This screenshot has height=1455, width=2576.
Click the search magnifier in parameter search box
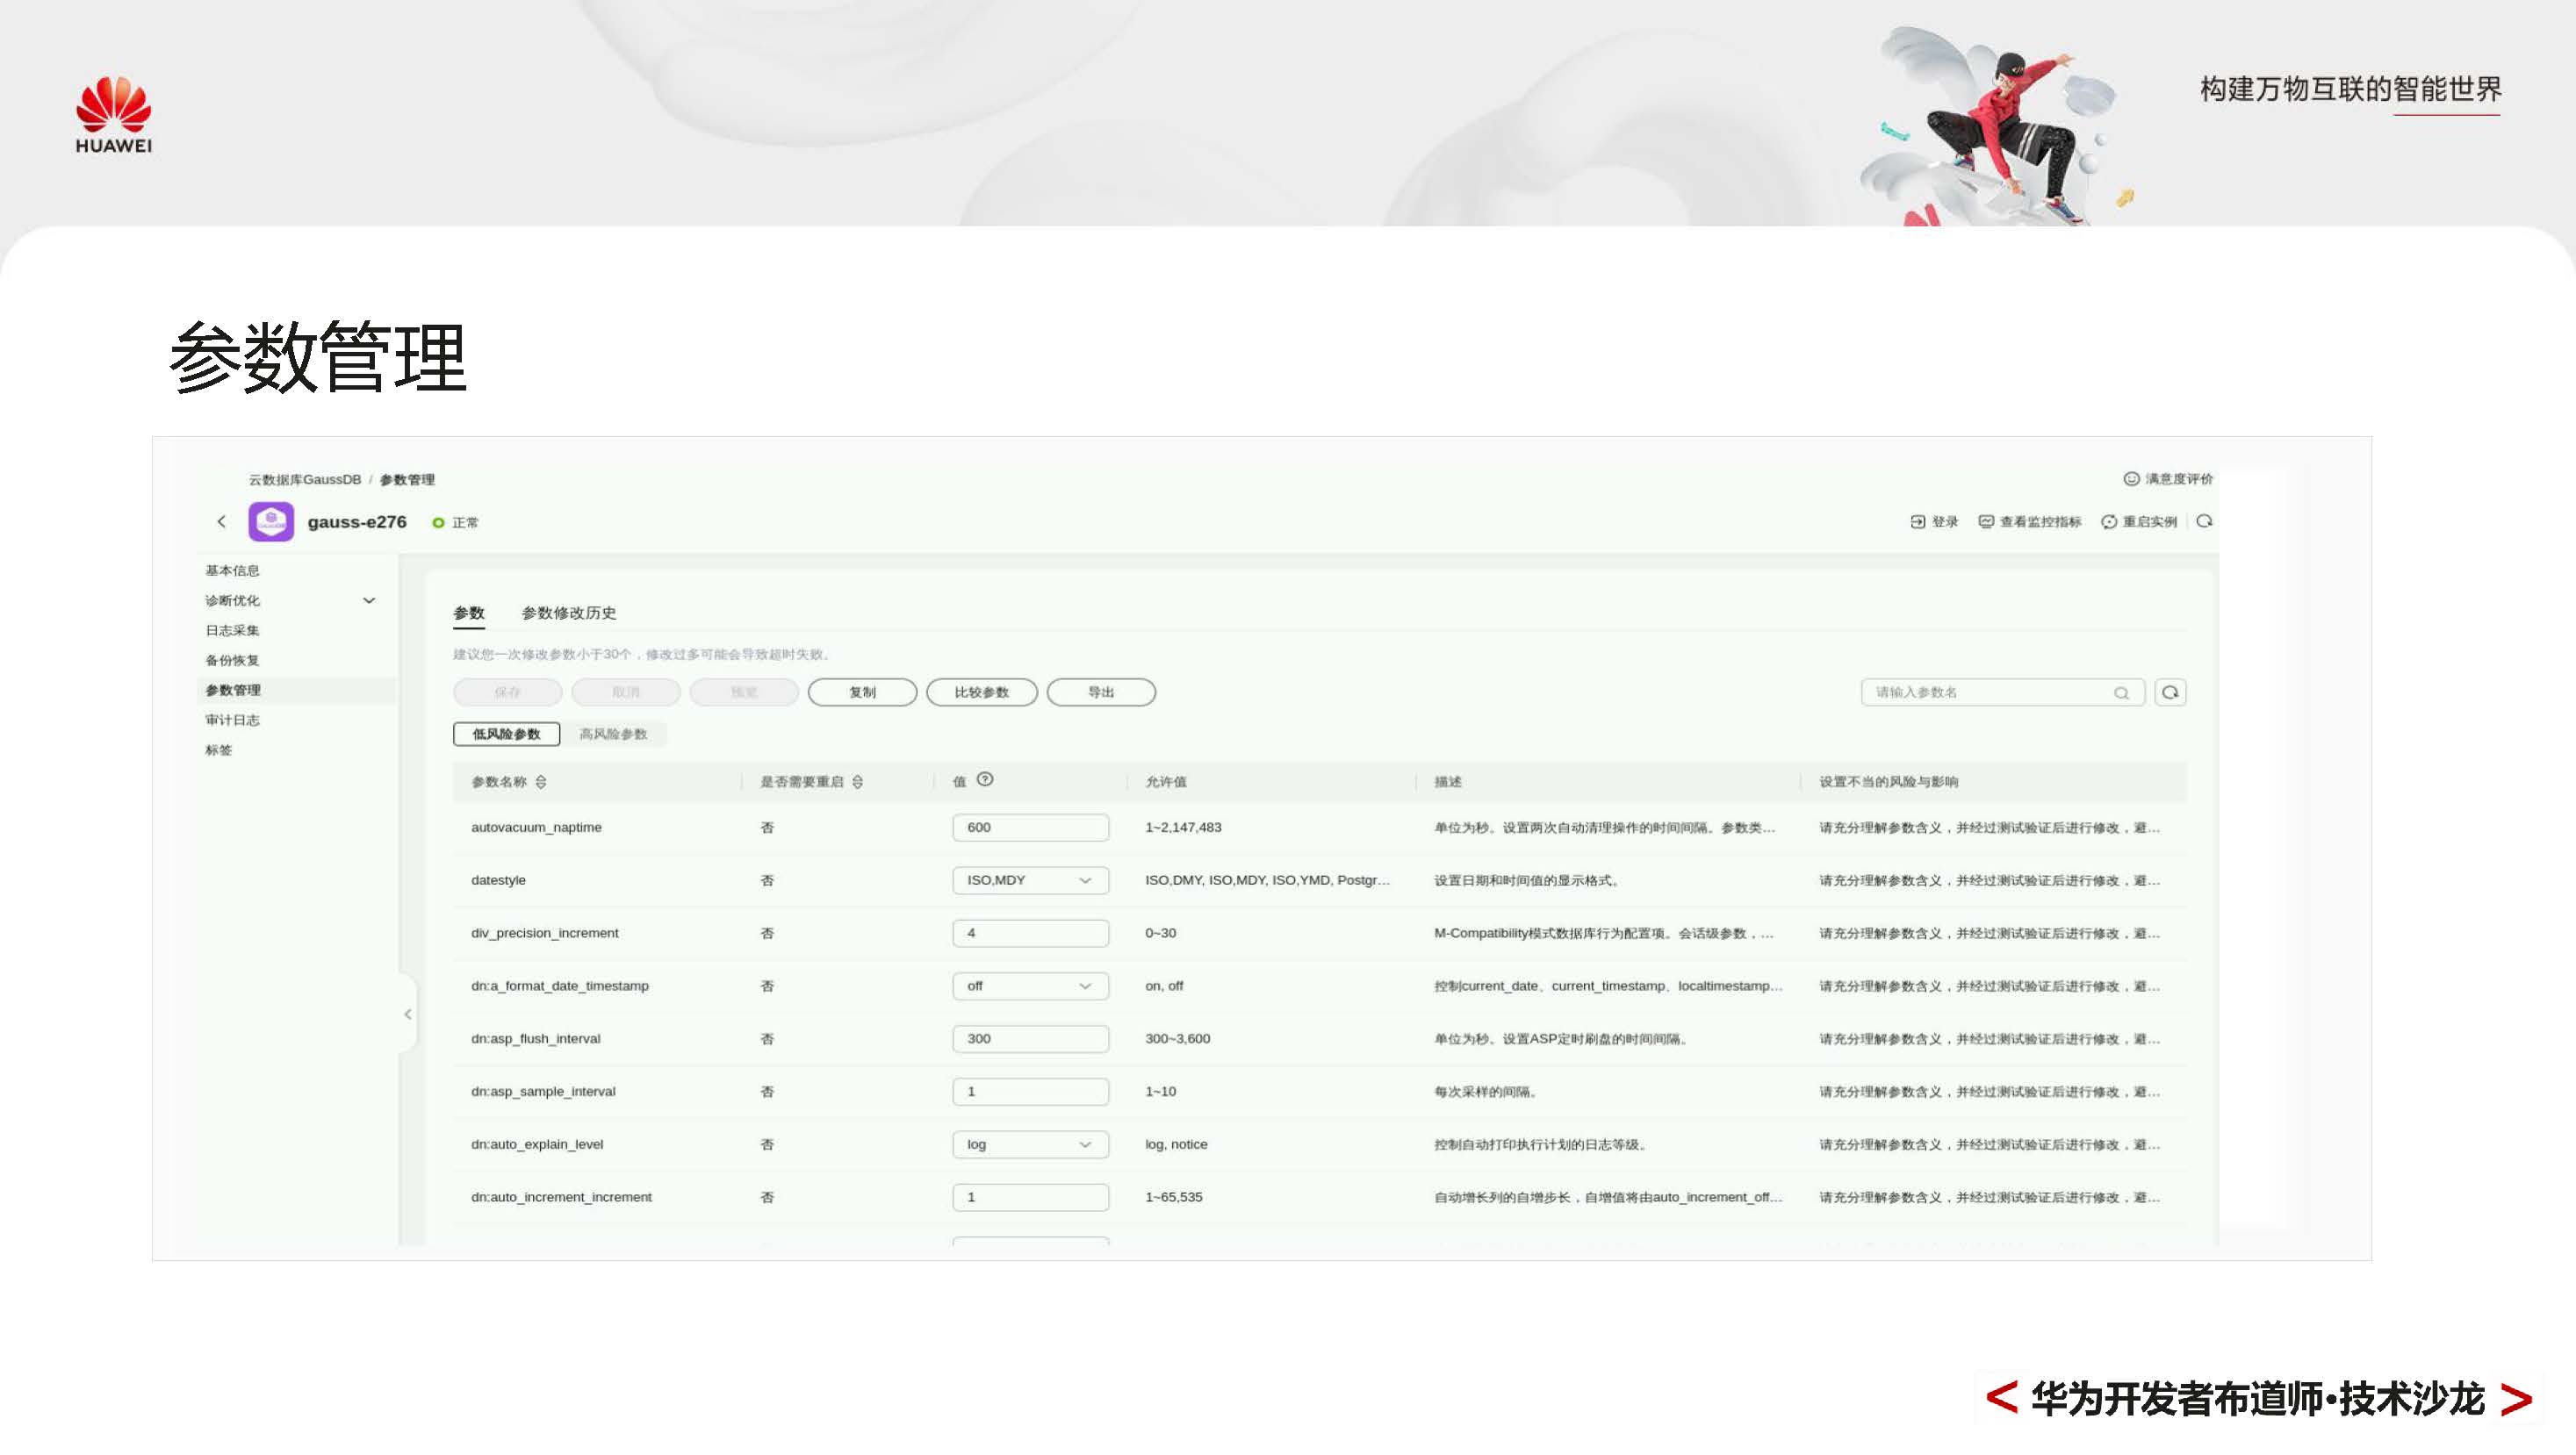pyautogui.click(x=2121, y=692)
